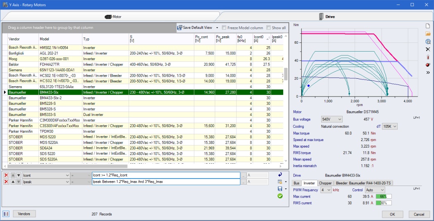The width and height of the screenshot is (434, 221).
Task: Click the list view icon next to Vendors
Action: [6, 214]
